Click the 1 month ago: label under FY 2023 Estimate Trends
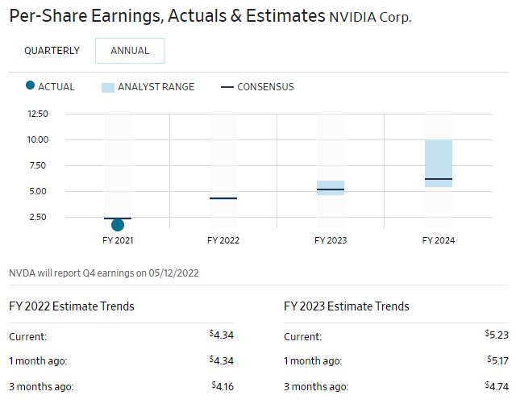 click(x=313, y=361)
